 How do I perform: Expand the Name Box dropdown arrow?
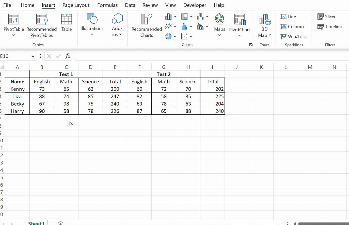pos(33,56)
